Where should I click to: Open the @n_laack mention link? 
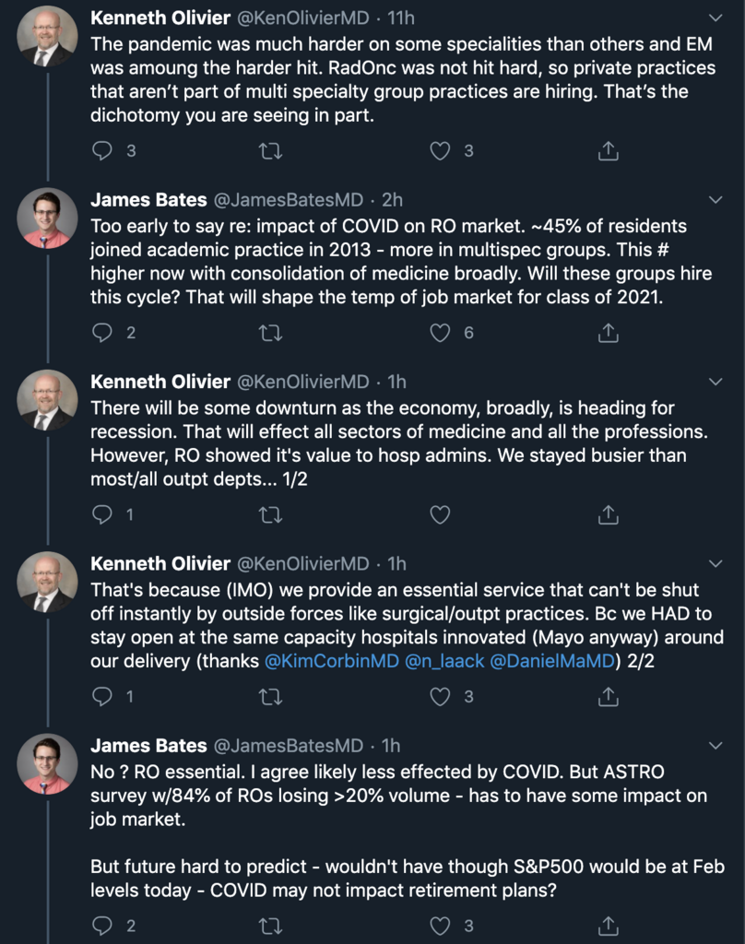[x=444, y=661]
